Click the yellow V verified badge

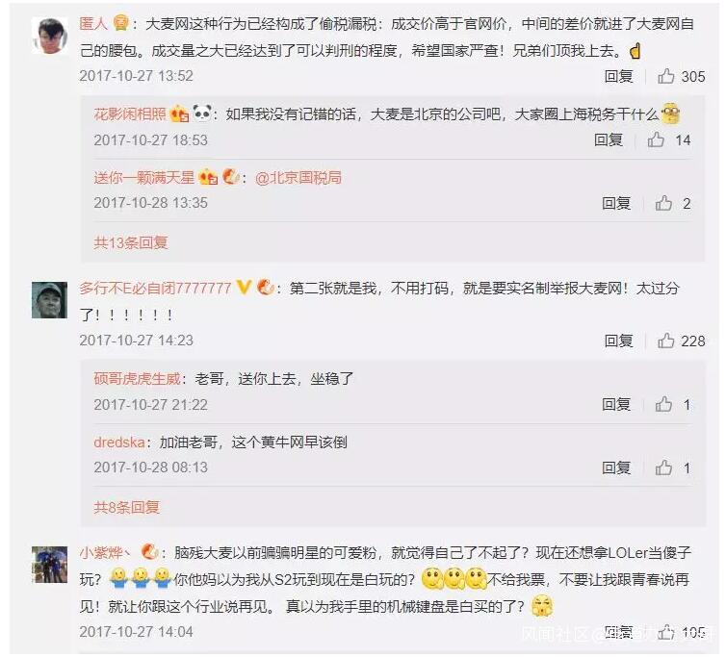(x=244, y=288)
